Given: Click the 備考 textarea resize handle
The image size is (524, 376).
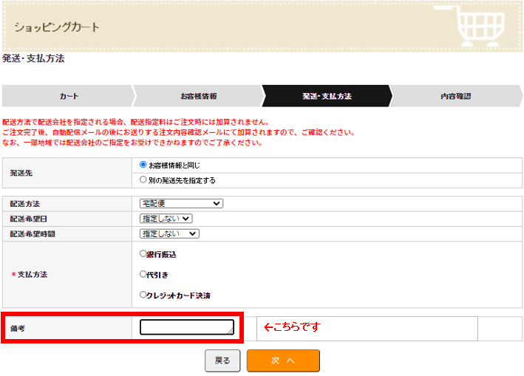Looking at the screenshot, I should coord(231,332).
